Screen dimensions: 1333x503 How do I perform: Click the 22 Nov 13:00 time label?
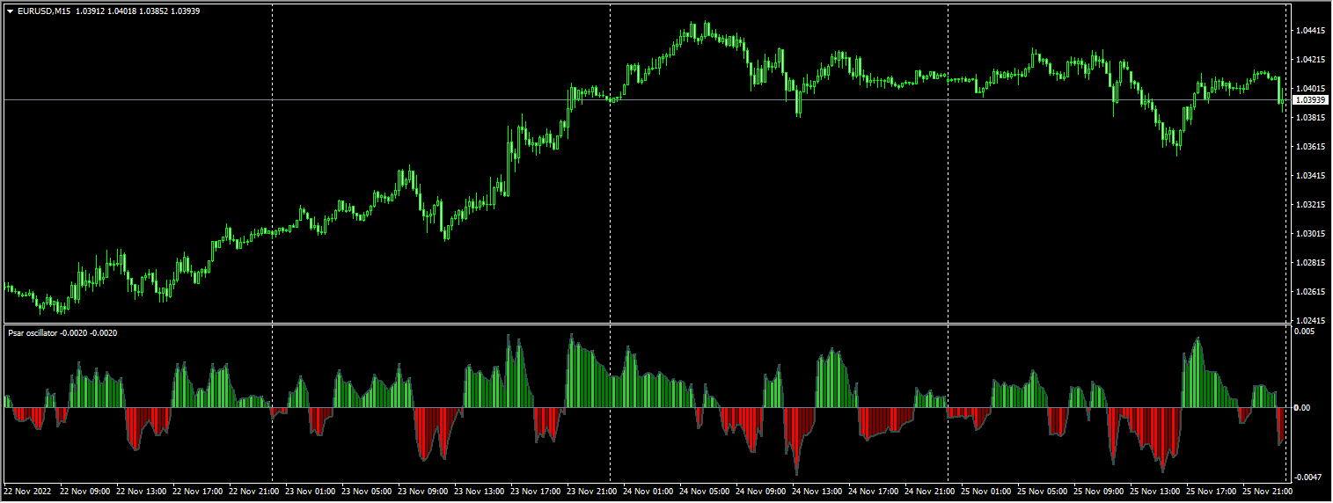[x=142, y=492]
